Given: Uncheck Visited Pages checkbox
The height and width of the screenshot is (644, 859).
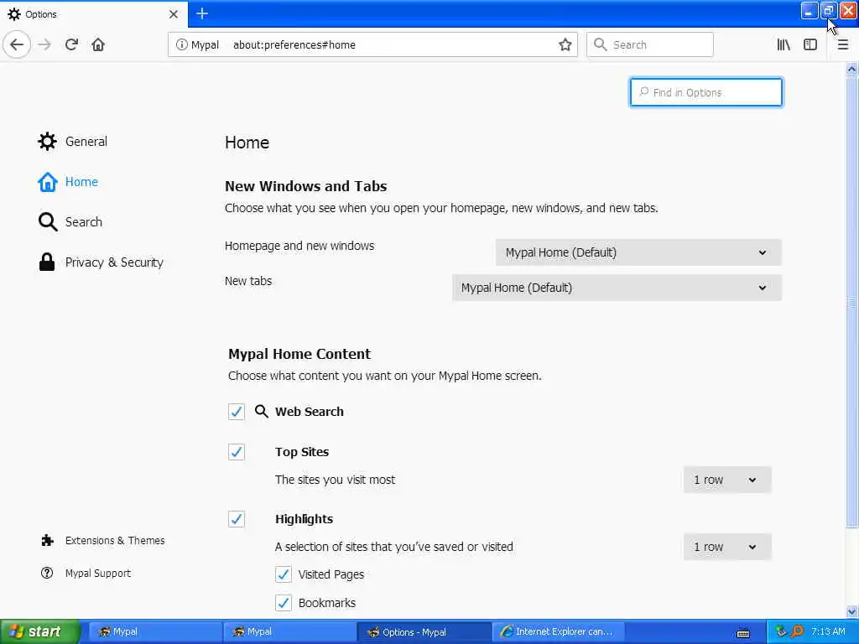Looking at the screenshot, I should (x=284, y=574).
